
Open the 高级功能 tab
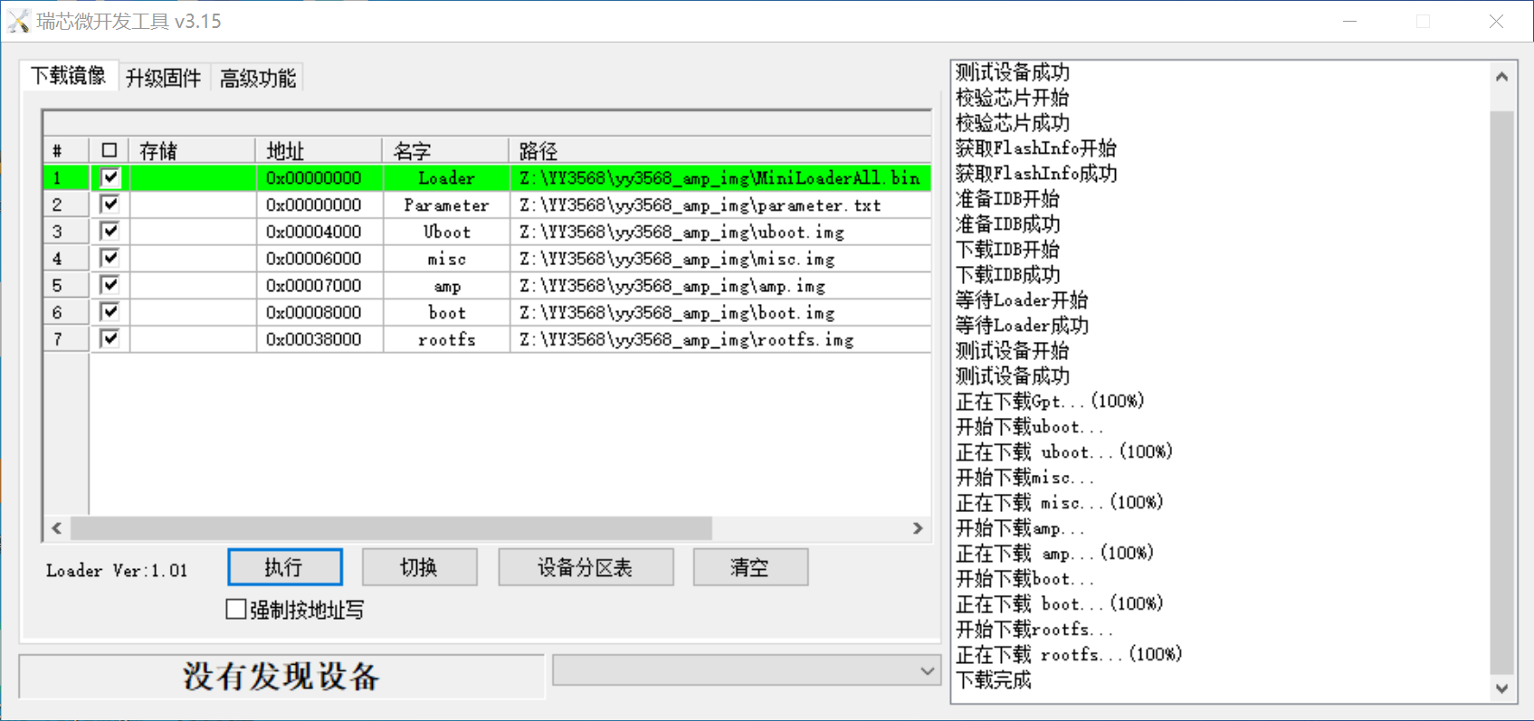click(257, 78)
